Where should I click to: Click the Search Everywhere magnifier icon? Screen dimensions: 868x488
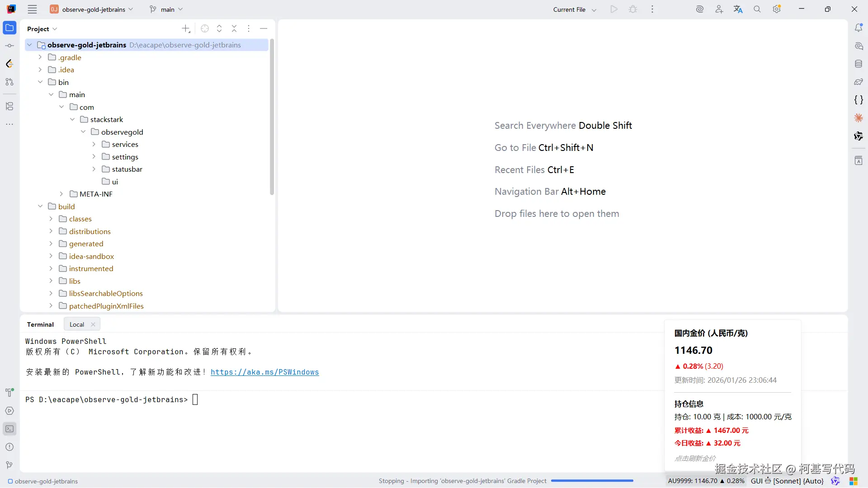757,9
